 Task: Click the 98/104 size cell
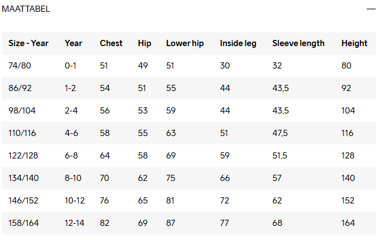[22, 111]
